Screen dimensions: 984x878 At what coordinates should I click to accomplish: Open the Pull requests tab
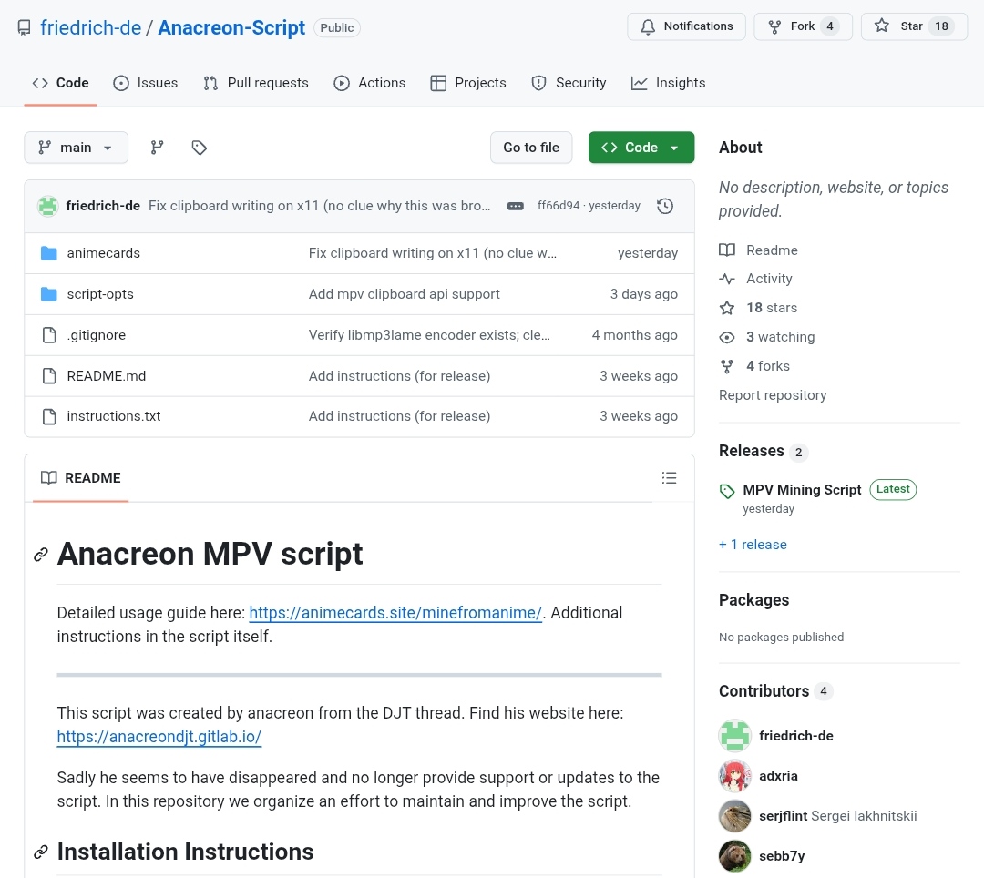(x=256, y=83)
